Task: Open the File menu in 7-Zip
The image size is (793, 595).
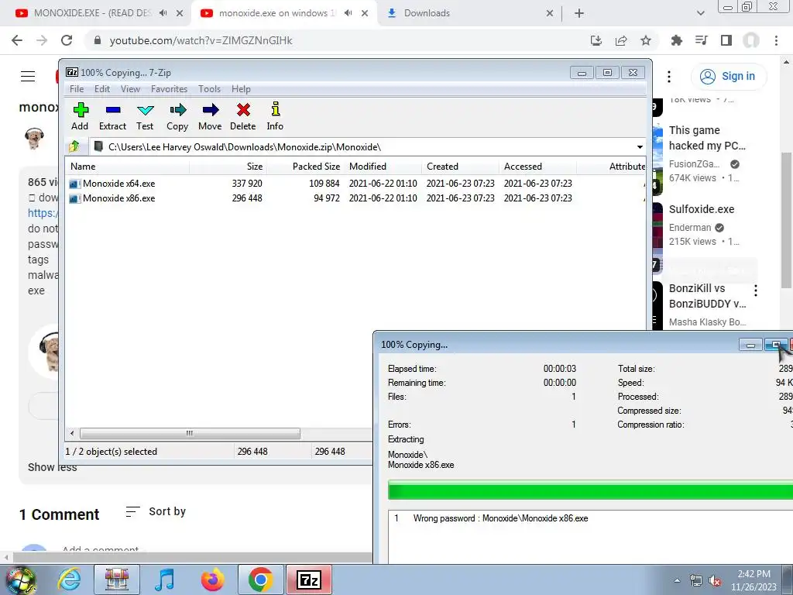Action: tap(77, 89)
